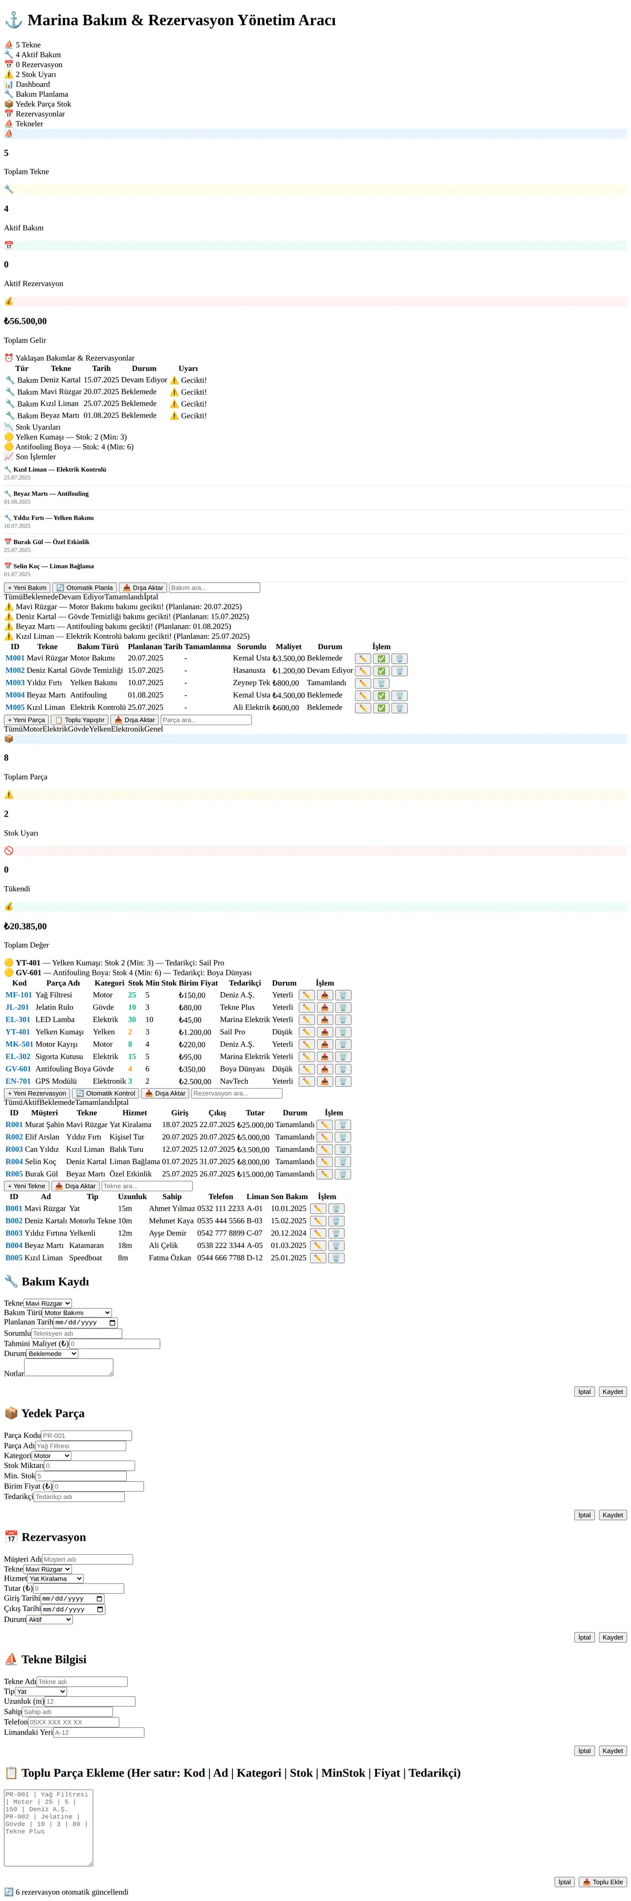Delete maintenance record M005 with the trash icon
Image resolution: width=631 pixels, height=1901 pixels.
click(399, 708)
